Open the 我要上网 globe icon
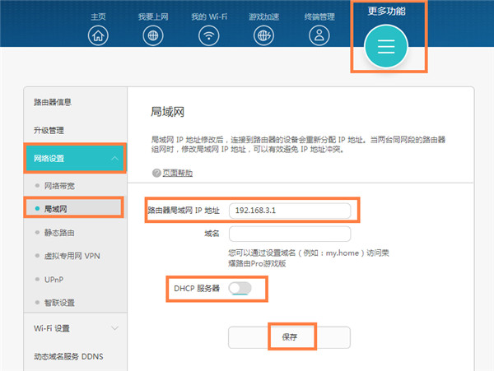 pyautogui.click(x=153, y=35)
